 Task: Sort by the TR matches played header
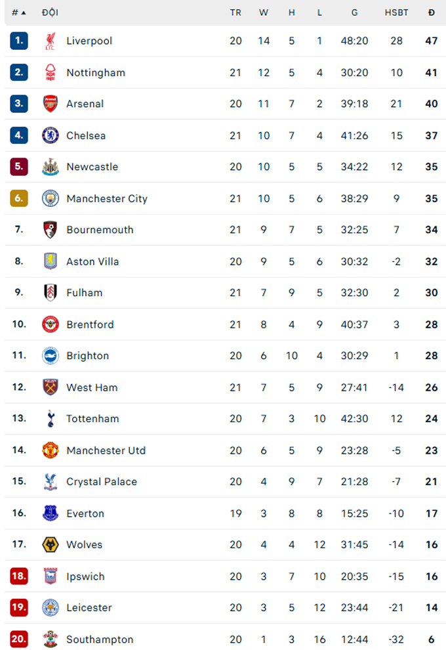235,13
